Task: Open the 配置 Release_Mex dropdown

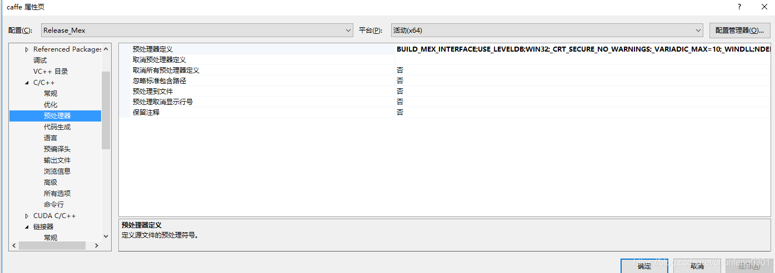Action: pos(197,31)
